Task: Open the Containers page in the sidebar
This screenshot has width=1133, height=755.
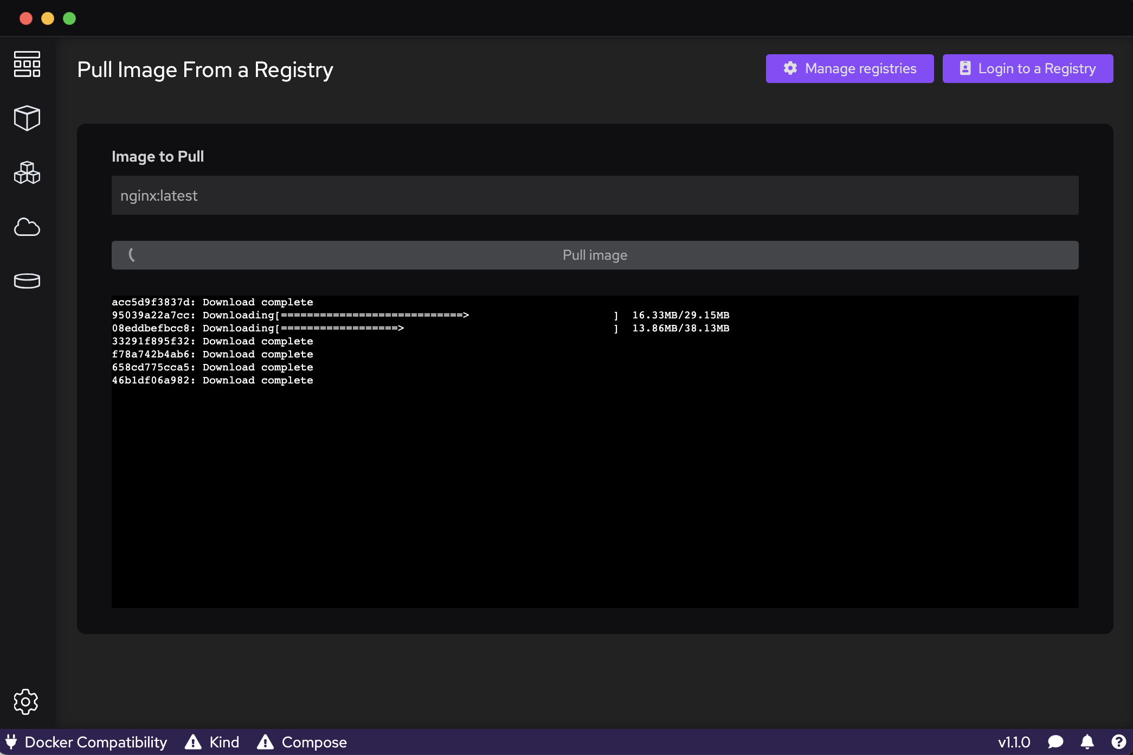Action: click(27, 118)
